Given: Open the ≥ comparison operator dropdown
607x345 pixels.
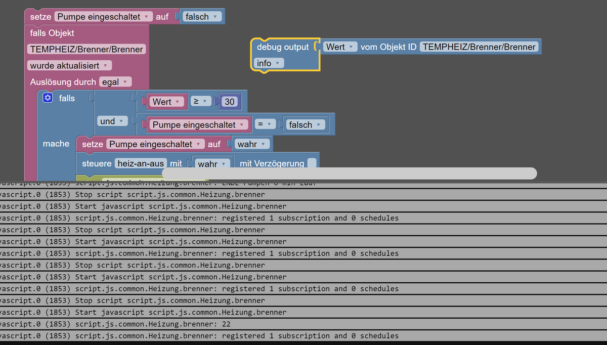Looking at the screenshot, I should click(x=201, y=102).
